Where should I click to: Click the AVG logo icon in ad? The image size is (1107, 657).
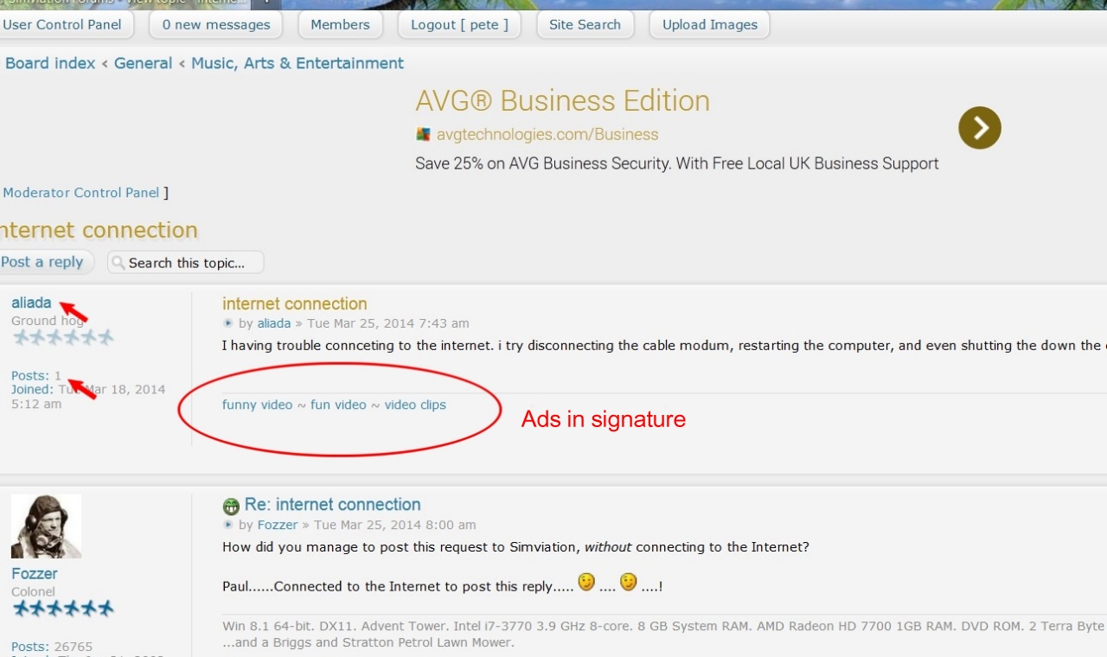click(423, 134)
